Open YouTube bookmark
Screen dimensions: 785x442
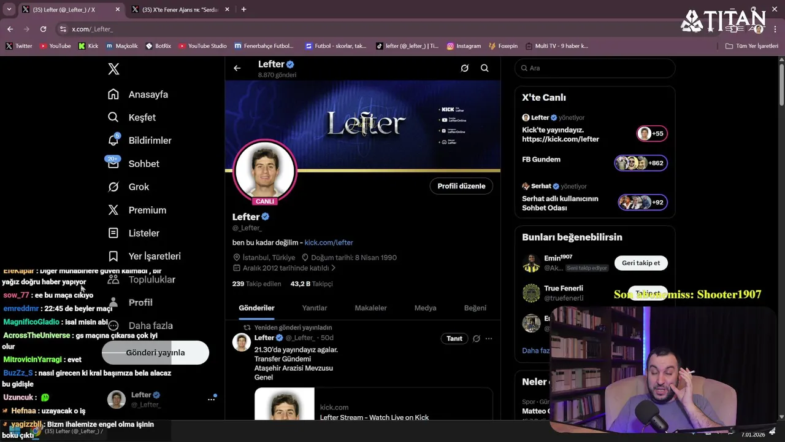(55, 46)
